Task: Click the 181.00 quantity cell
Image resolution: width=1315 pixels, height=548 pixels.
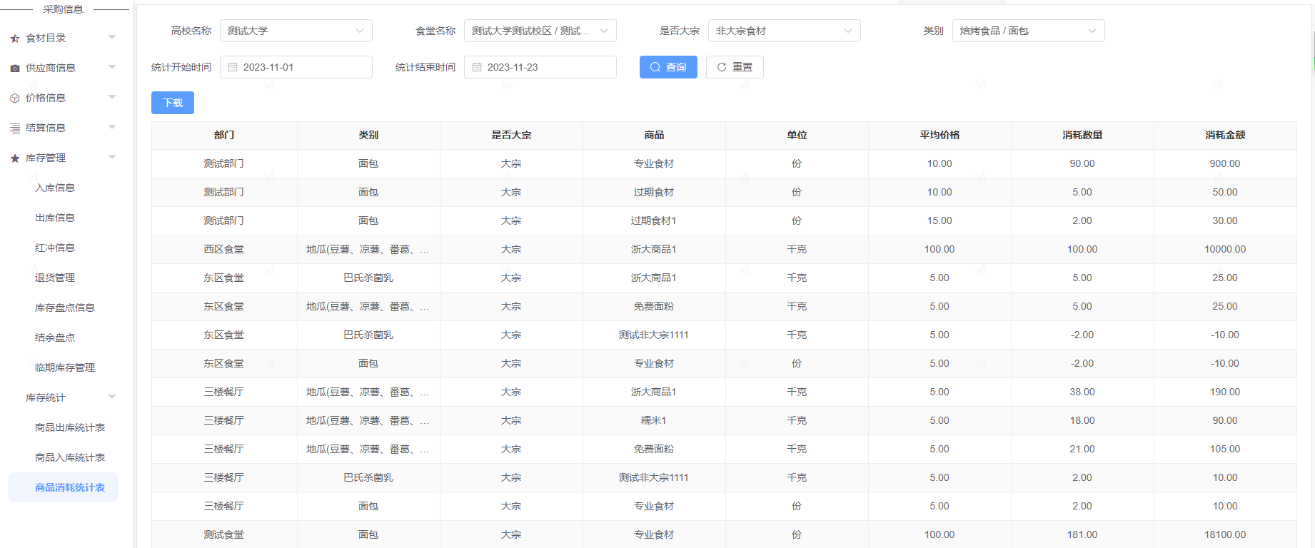Action: tap(1082, 534)
